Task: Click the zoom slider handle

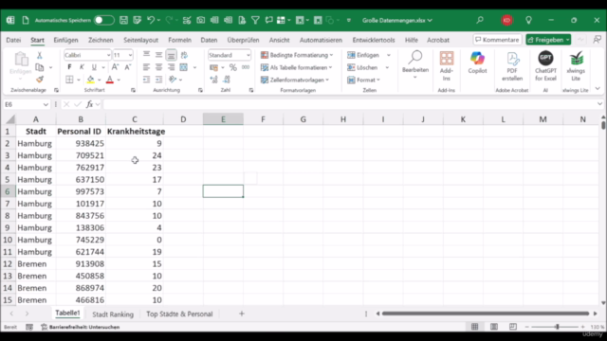Action: pyautogui.click(x=557, y=327)
